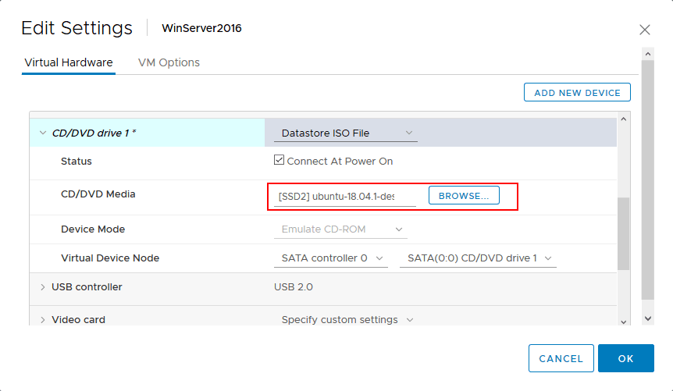Cancel the settings changes

[x=561, y=358]
